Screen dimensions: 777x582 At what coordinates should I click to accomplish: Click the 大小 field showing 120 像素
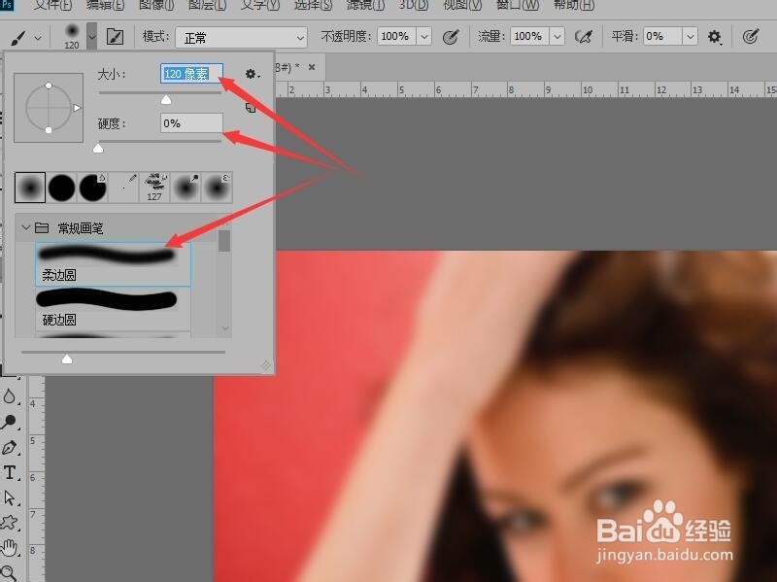point(191,74)
